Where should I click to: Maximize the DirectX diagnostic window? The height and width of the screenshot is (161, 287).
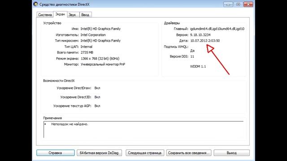pyautogui.click(x=238, y=4)
